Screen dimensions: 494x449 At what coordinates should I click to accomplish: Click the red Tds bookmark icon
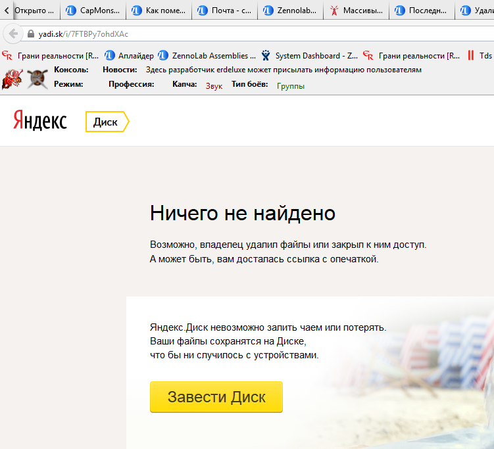[x=471, y=56]
